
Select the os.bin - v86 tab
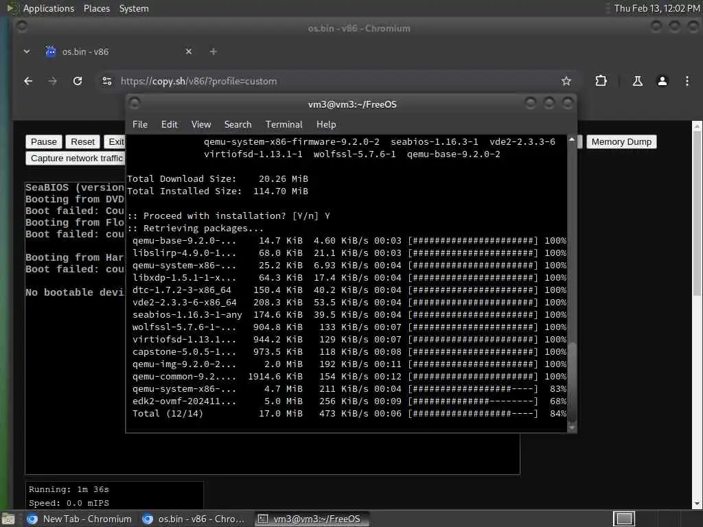pyautogui.click(x=119, y=51)
